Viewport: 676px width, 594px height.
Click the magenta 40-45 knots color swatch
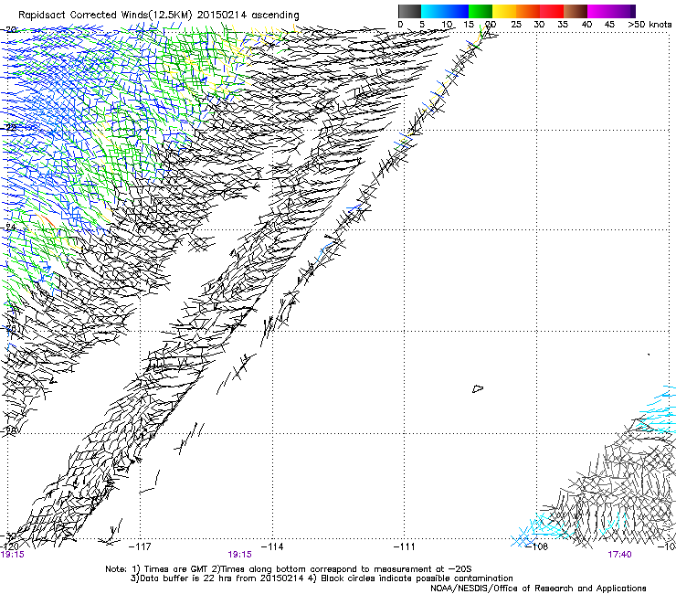click(599, 11)
